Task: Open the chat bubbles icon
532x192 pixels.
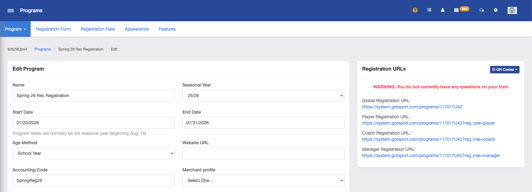Action: pyautogui.click(x=482, y=10)
